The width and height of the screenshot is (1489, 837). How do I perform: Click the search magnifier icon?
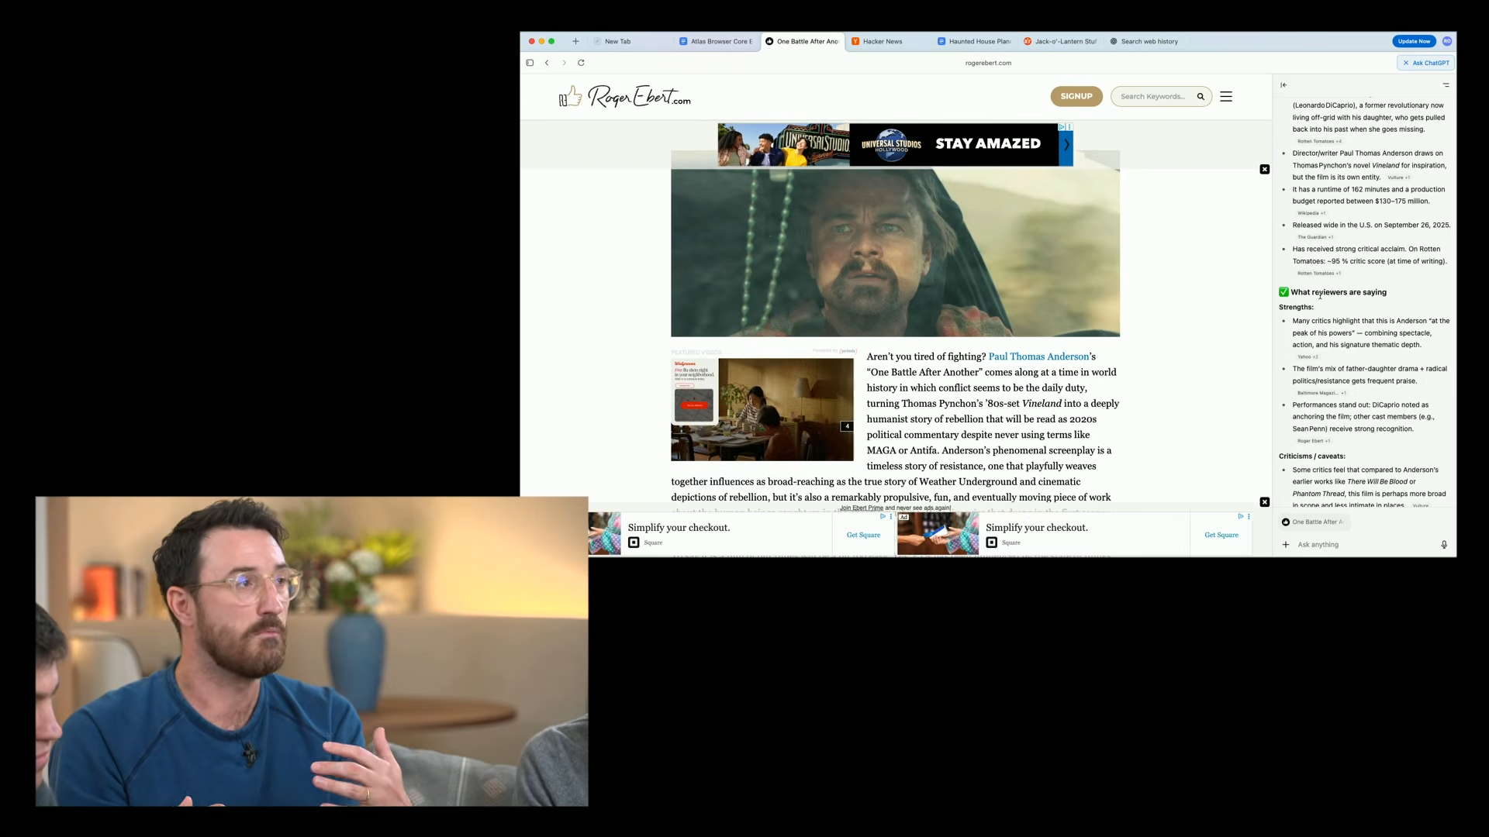coord(1201,97)
